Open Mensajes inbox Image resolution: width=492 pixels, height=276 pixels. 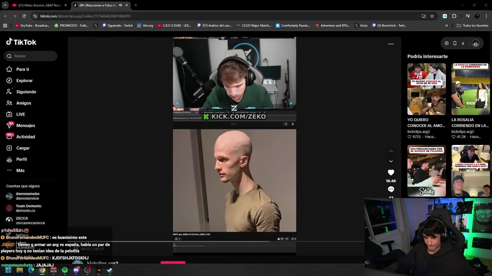[x=21, y=125]
